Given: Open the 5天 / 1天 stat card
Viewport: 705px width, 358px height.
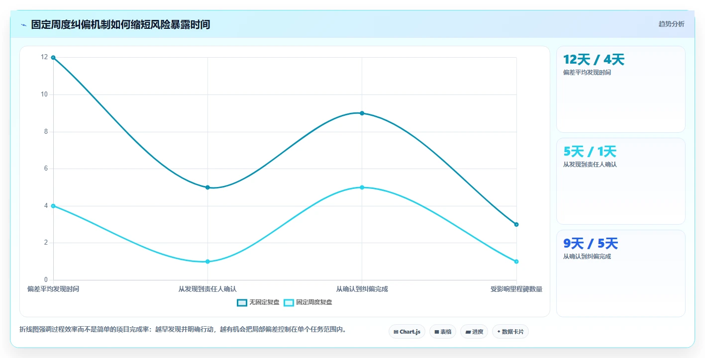Looking at the screenshot, I should [620, 181].
